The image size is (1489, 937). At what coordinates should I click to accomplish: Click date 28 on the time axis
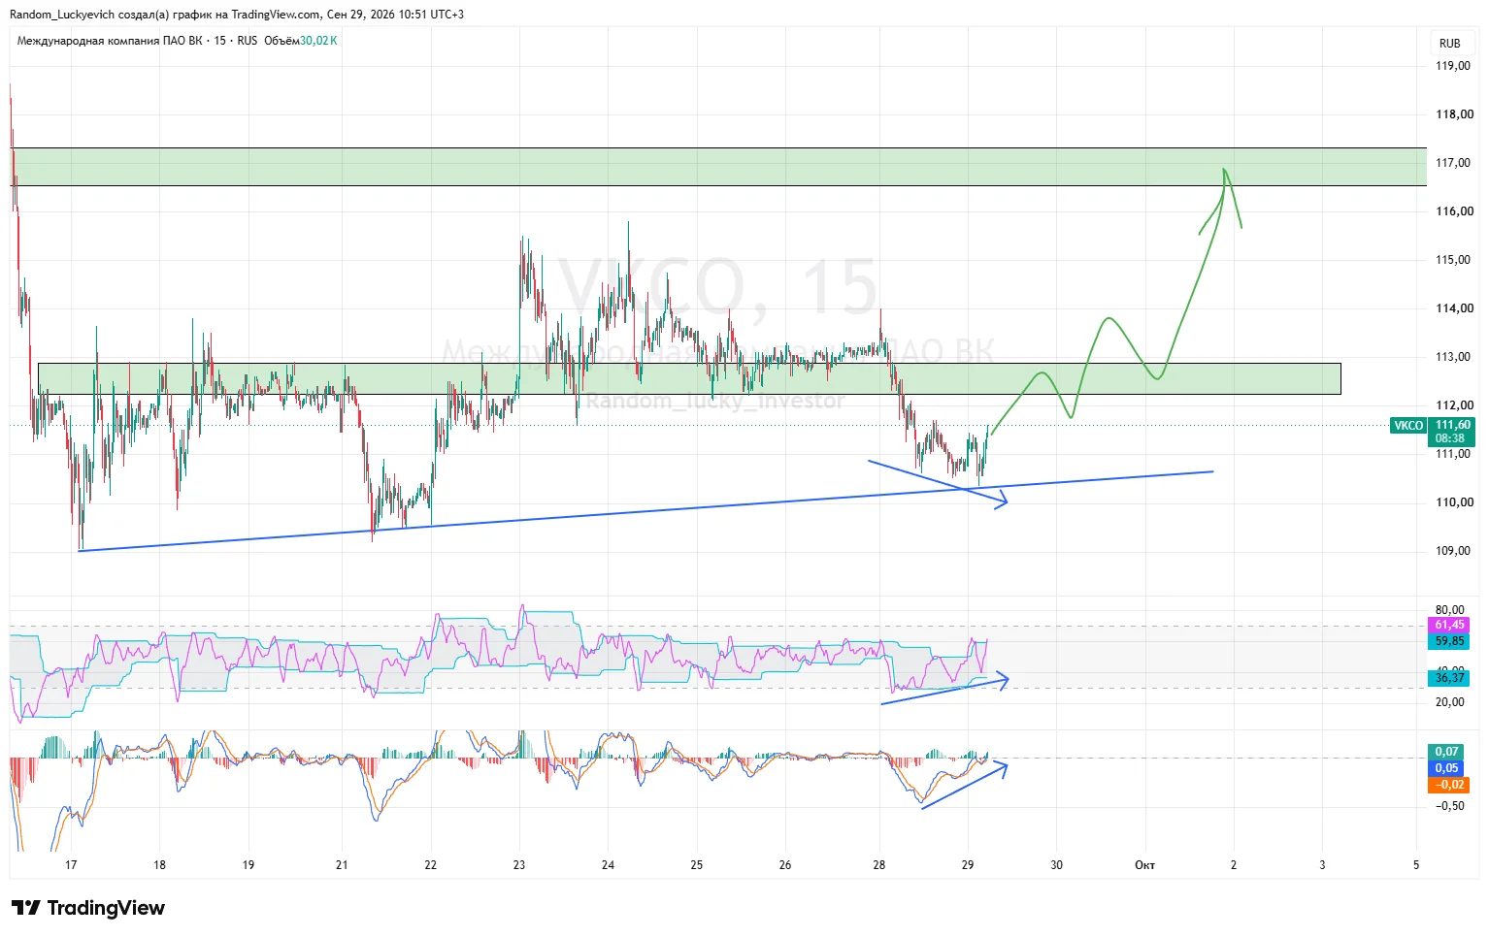pos(879,865)
